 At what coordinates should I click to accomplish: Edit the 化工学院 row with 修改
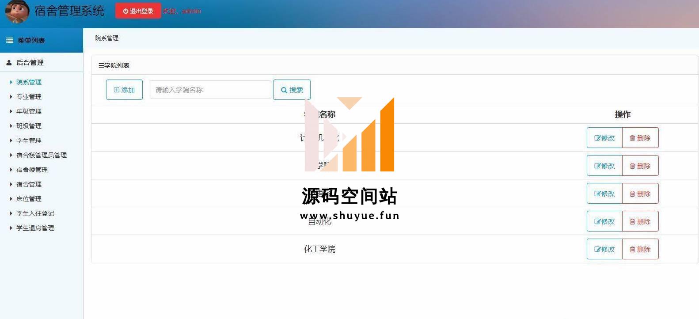pyautogui.click(x=604, y=249)
